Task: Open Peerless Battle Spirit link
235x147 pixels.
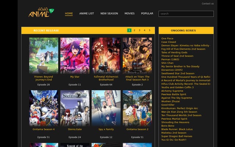Action: point(174,94)
